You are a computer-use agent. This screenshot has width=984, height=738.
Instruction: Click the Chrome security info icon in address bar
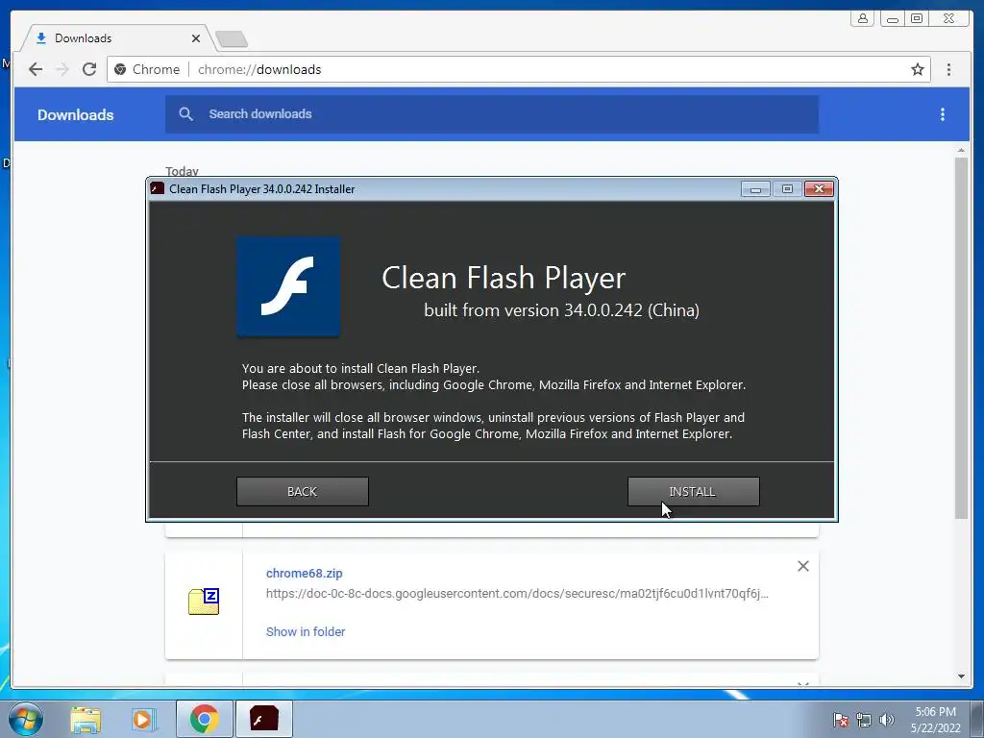[120, 69]
